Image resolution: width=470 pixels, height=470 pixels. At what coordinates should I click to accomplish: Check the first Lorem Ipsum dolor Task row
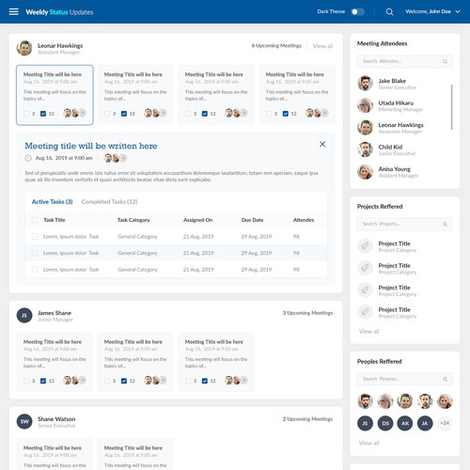pyautogui.click(x=35, y=236)
